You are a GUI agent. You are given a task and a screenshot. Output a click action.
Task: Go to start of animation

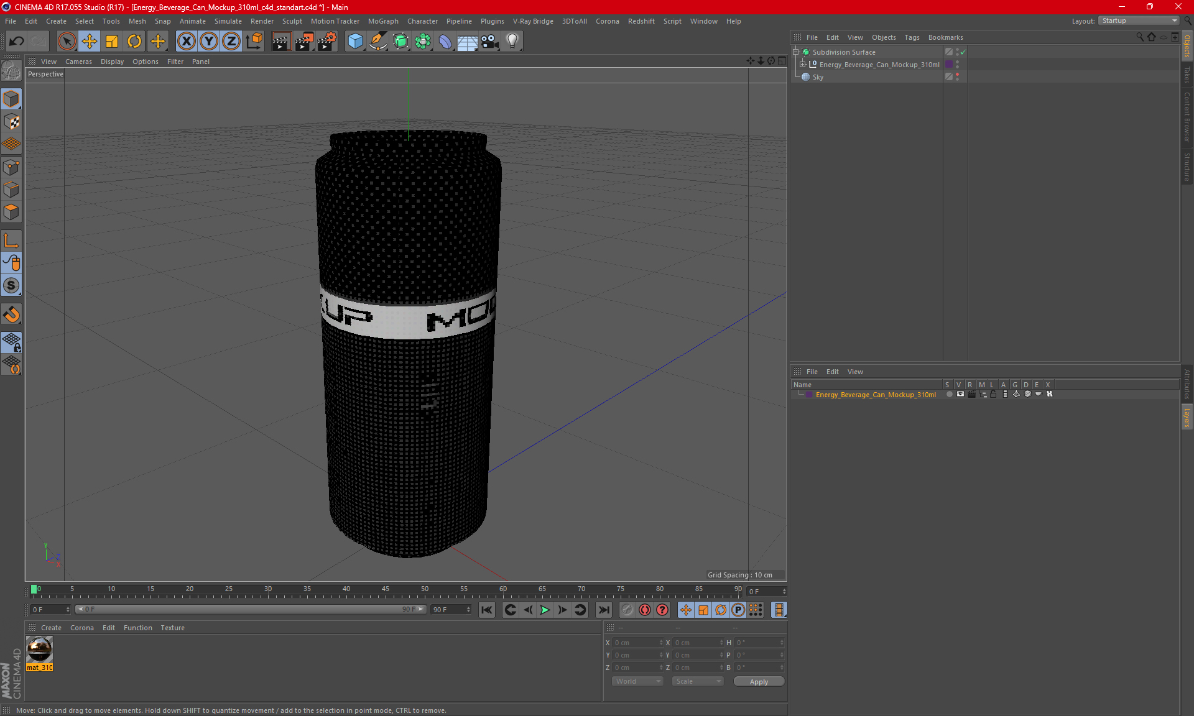(x=487, y=610)
